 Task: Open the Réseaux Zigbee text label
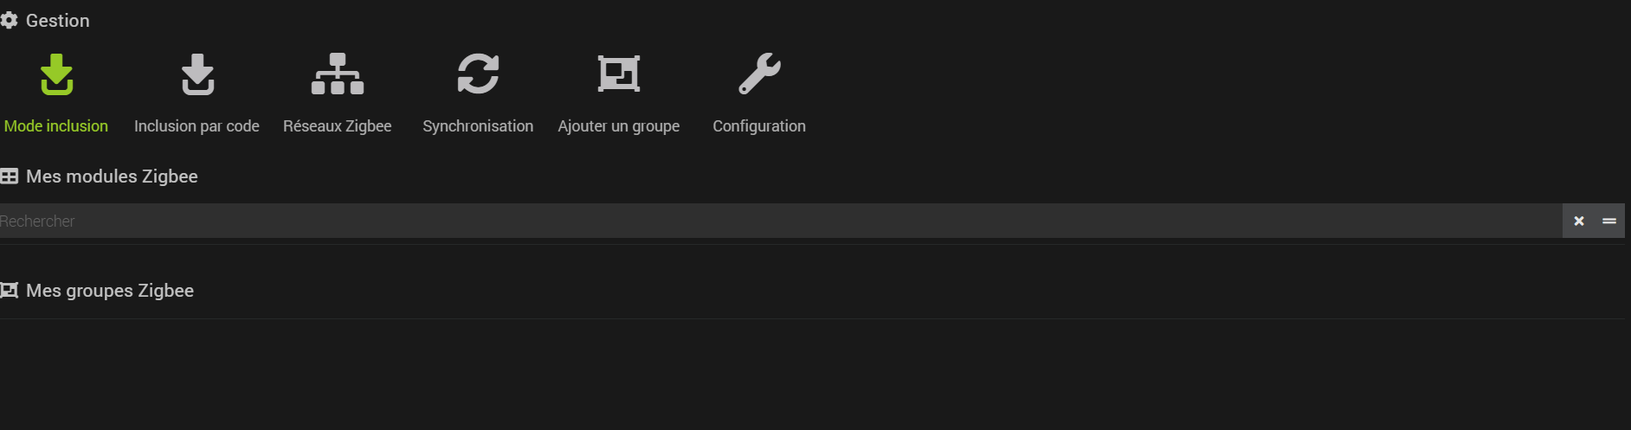(x=338, y=126)
